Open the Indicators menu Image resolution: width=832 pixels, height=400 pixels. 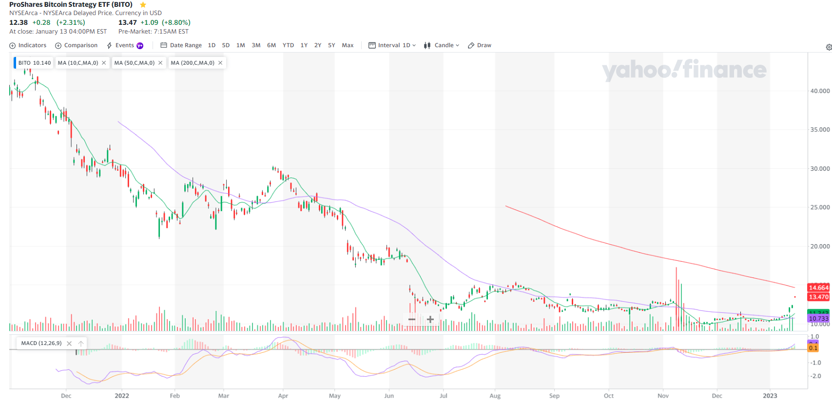[x=28, y=45]
